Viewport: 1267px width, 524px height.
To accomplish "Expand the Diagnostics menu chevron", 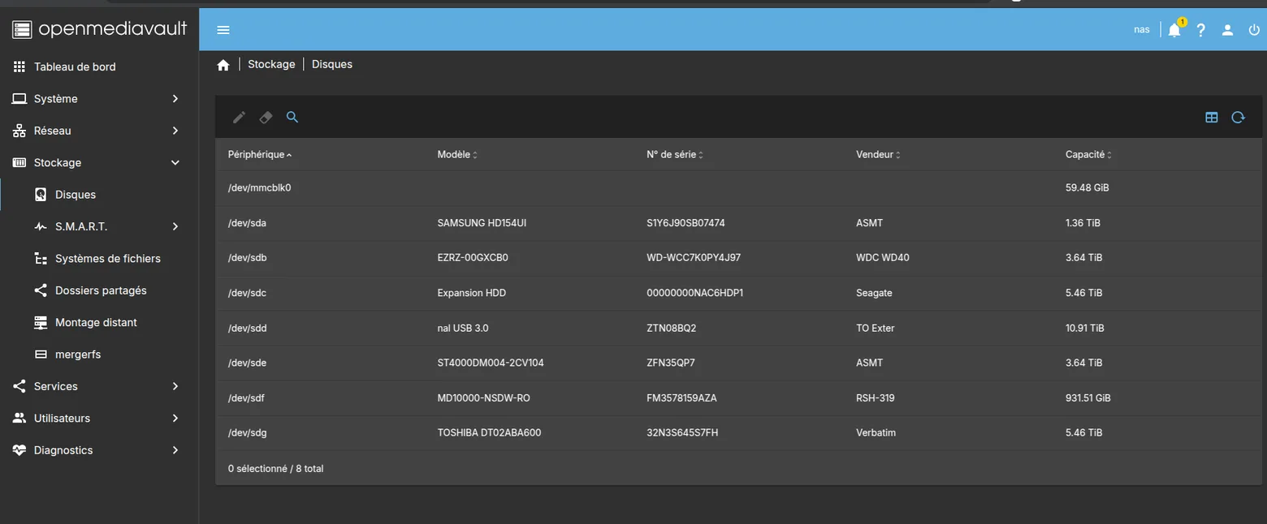I will (x=175, y=450).
